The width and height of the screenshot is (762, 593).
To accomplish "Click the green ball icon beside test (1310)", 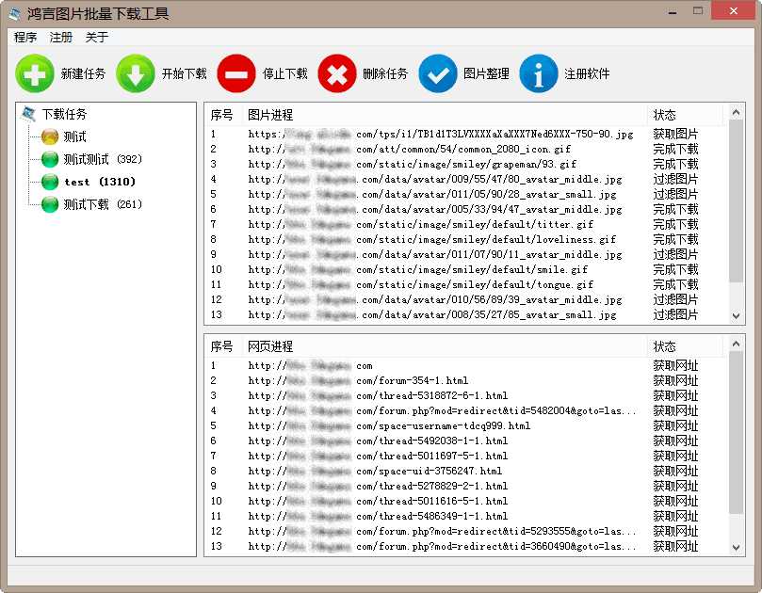I will click(50, 182).
